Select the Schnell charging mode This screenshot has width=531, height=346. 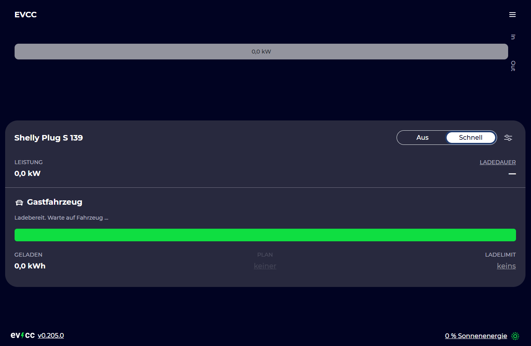point(471,137)
